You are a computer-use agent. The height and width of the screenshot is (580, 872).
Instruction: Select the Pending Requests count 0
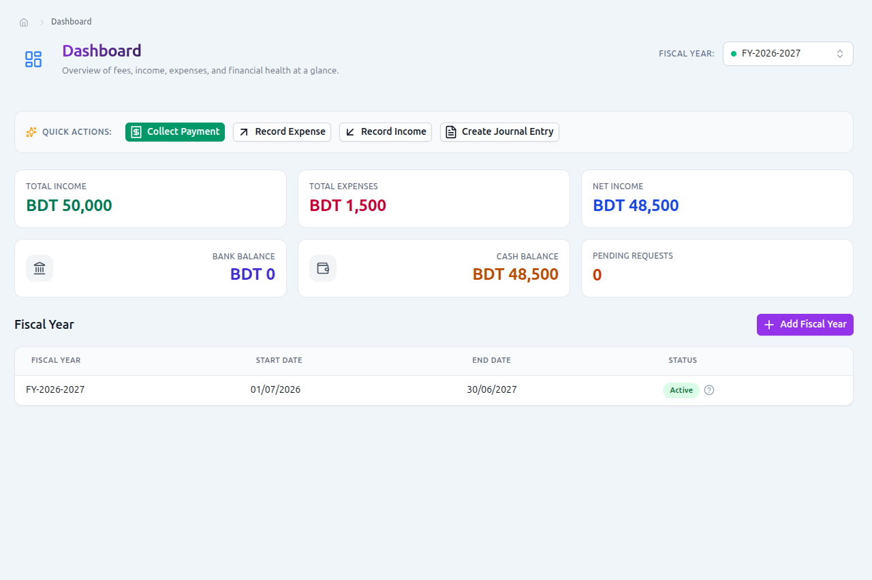597,275
